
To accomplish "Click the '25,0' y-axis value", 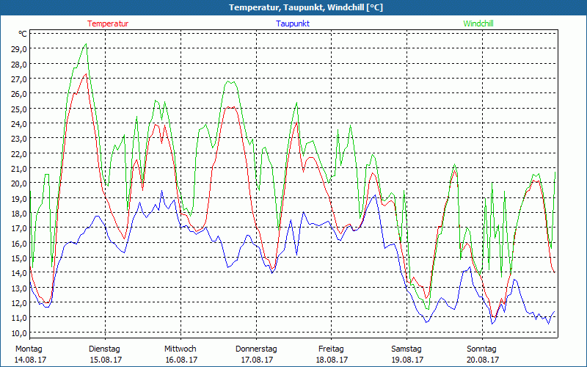I will (x=19, y=109).
